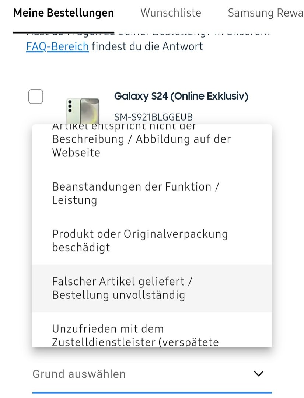Screen dimensions: 304x398
Task: Choose 'Unzufrieden mit dem Zustelldienstleister' option
Action: [135, 335]
